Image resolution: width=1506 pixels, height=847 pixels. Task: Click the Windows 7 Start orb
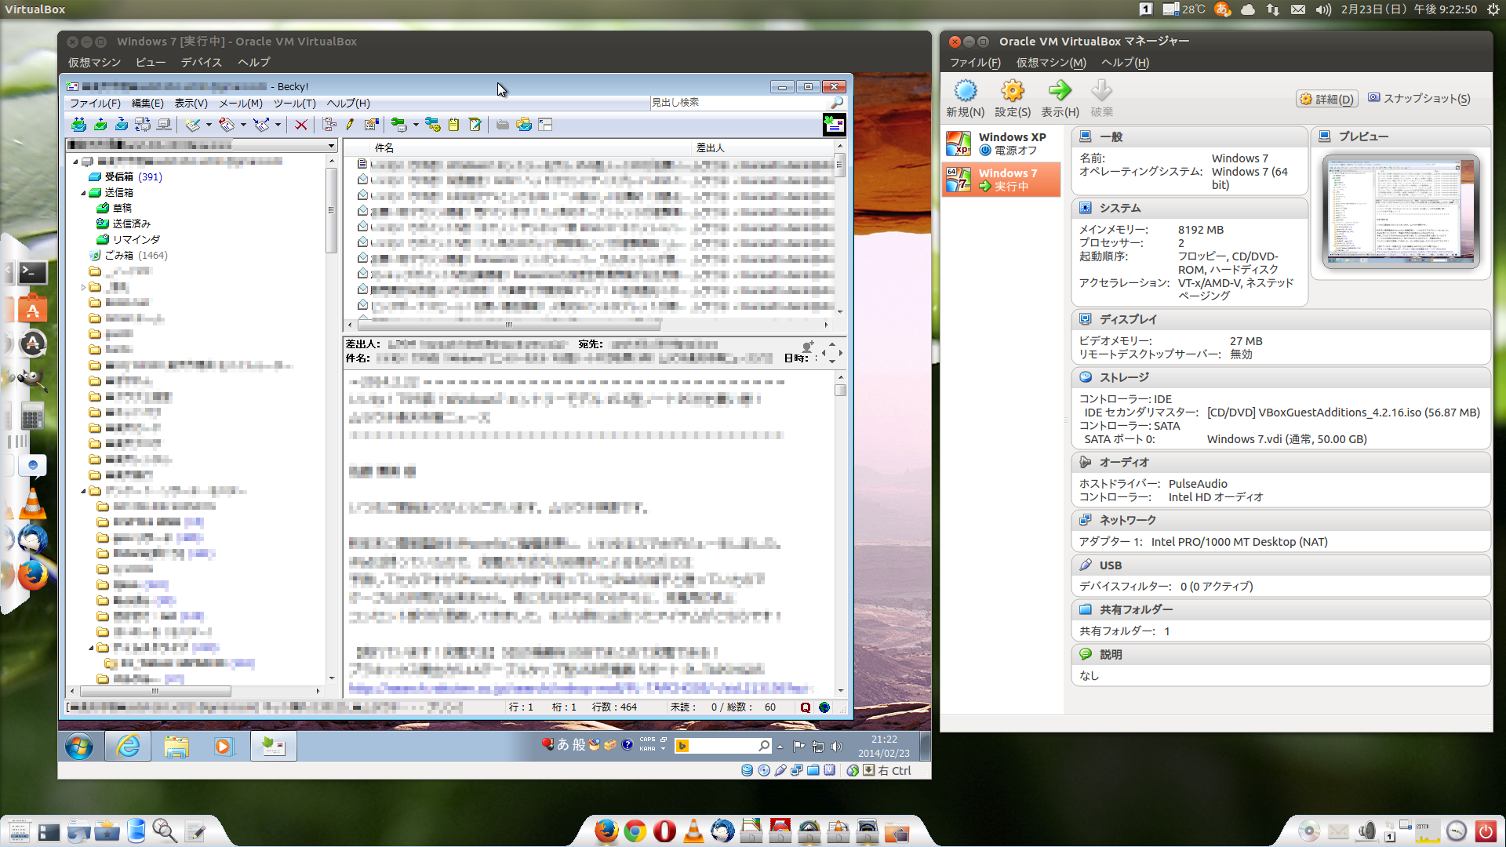point(79,747)
